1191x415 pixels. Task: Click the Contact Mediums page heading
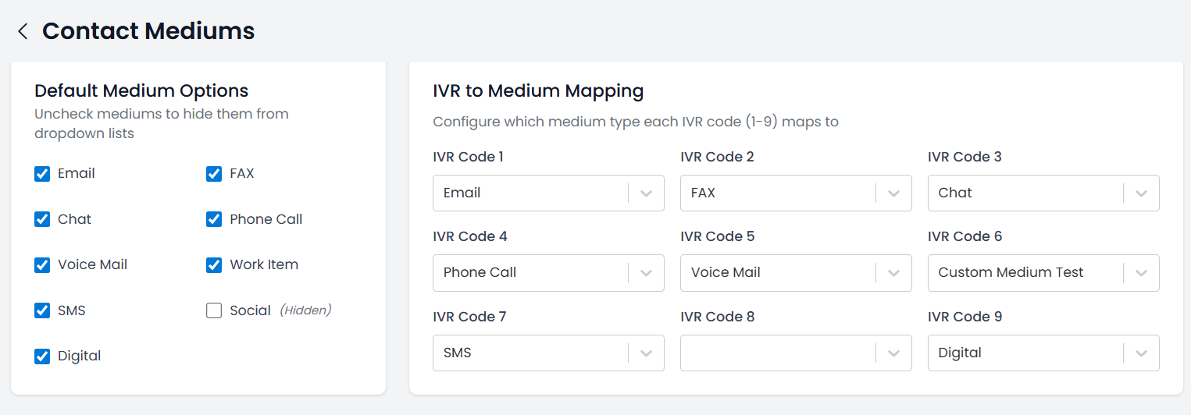tap(148, 31)
